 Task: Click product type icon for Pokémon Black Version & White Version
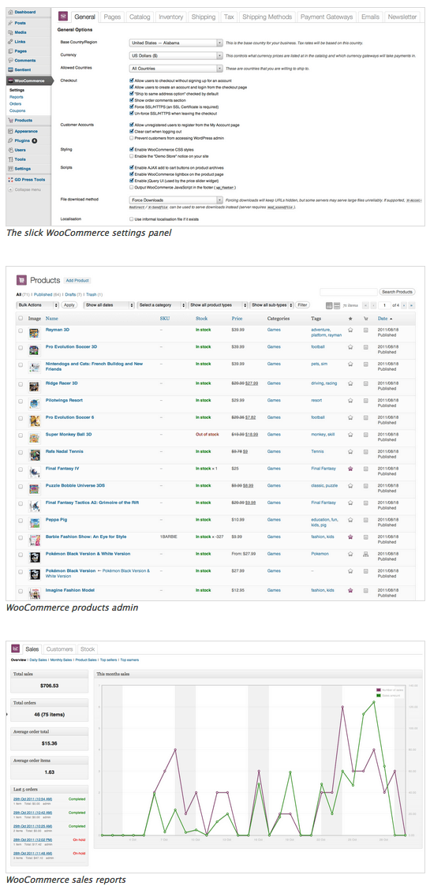click(365, 555)
